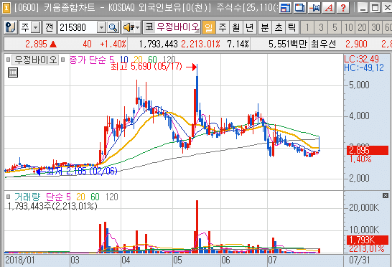Toggle the small square before 종가 단순

click(63, 60)
